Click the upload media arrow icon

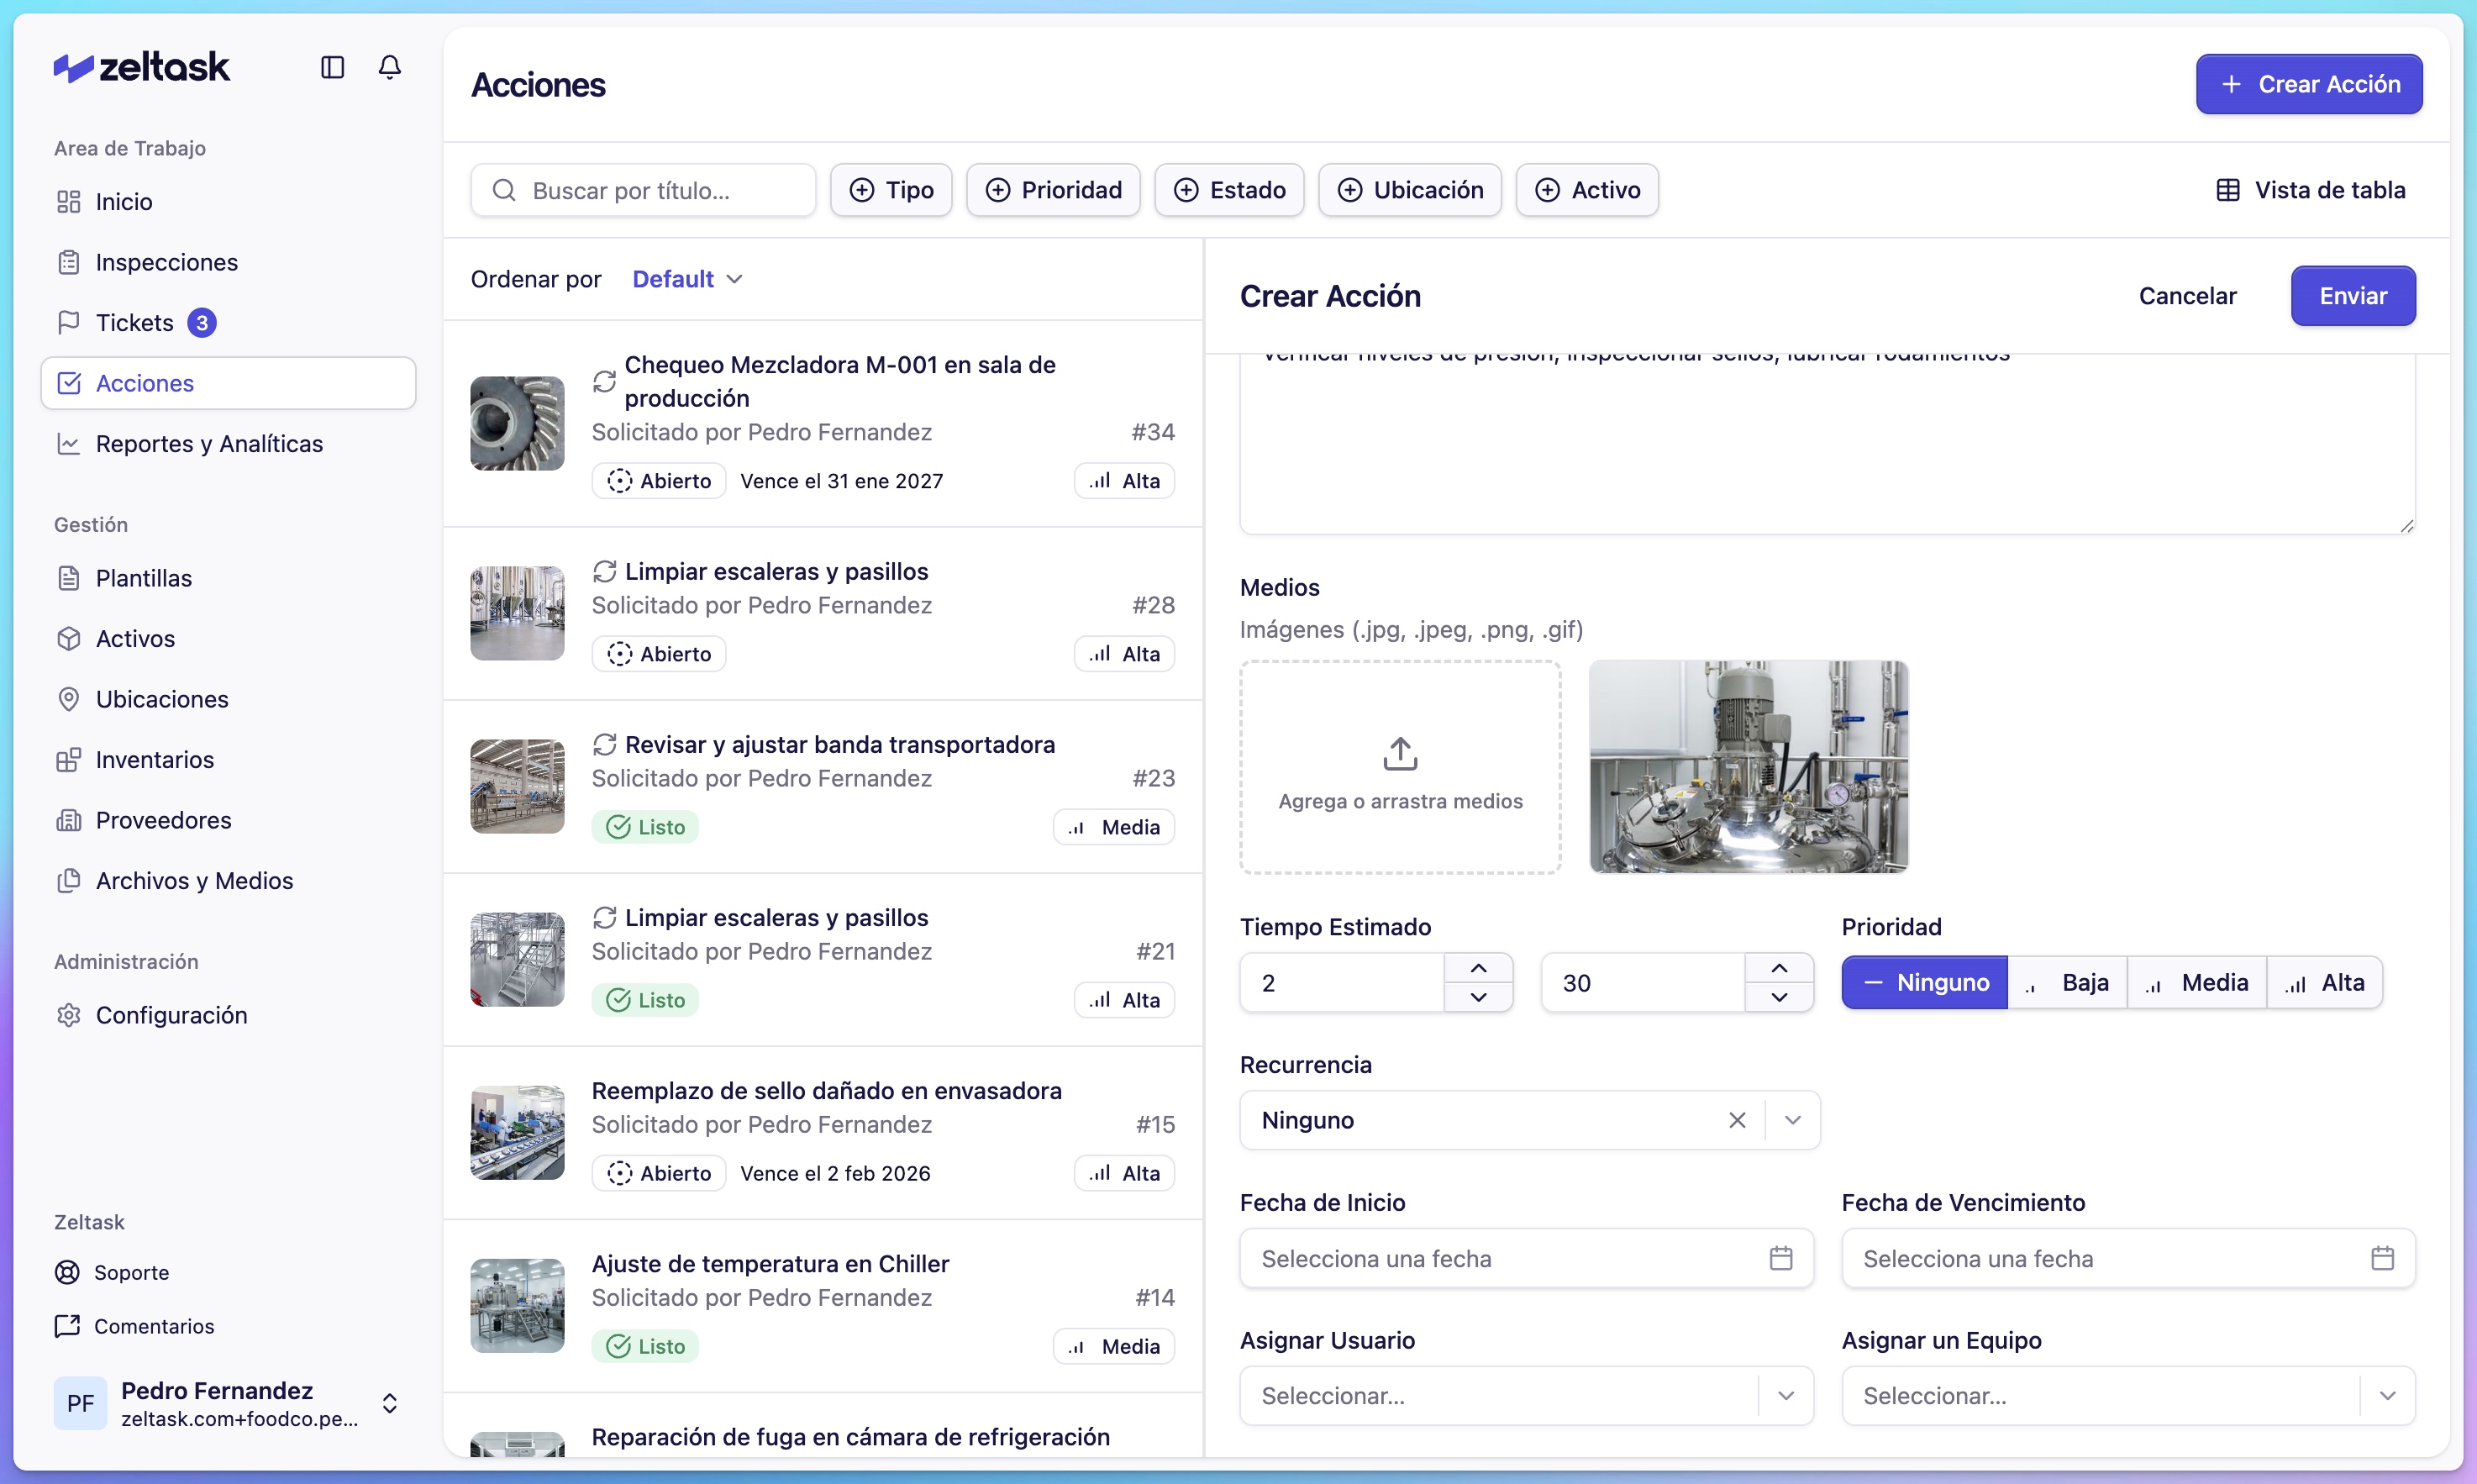(1400, 754)
